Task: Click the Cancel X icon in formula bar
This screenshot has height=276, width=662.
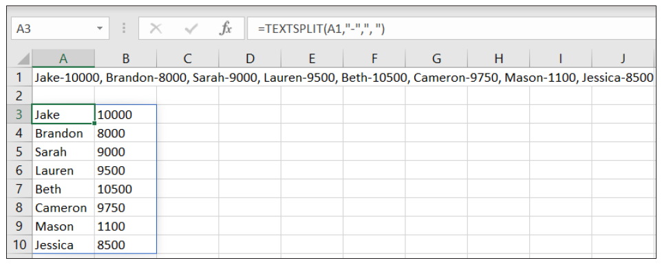Action: [x=156, y=29]
